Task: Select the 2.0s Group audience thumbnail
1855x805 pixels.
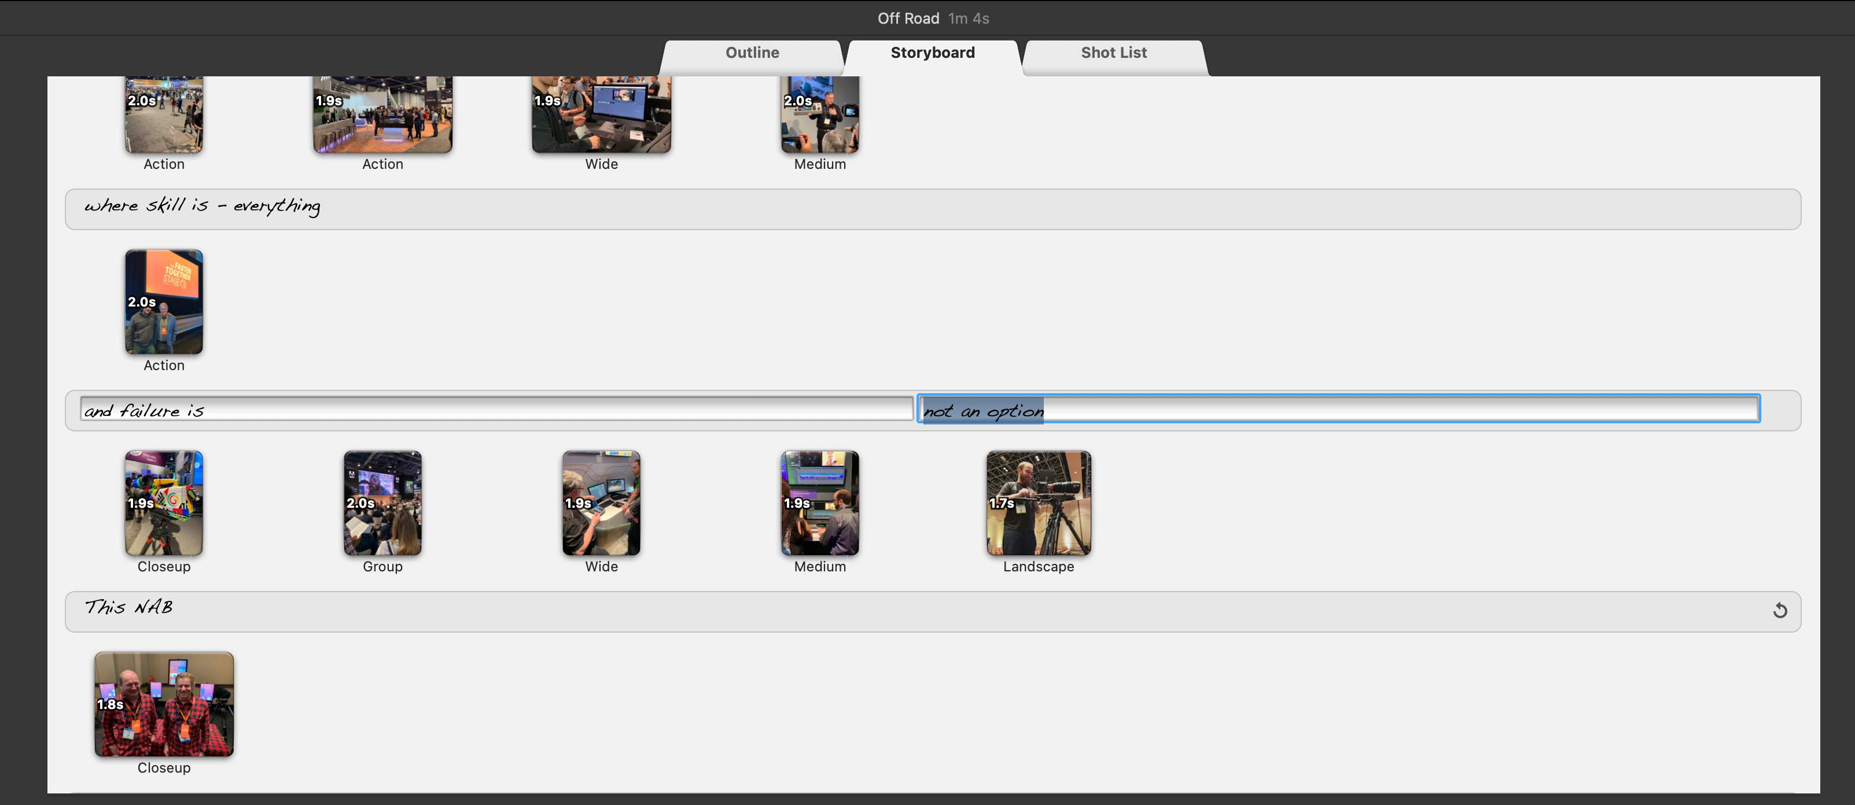Action: tap(382, 503)
